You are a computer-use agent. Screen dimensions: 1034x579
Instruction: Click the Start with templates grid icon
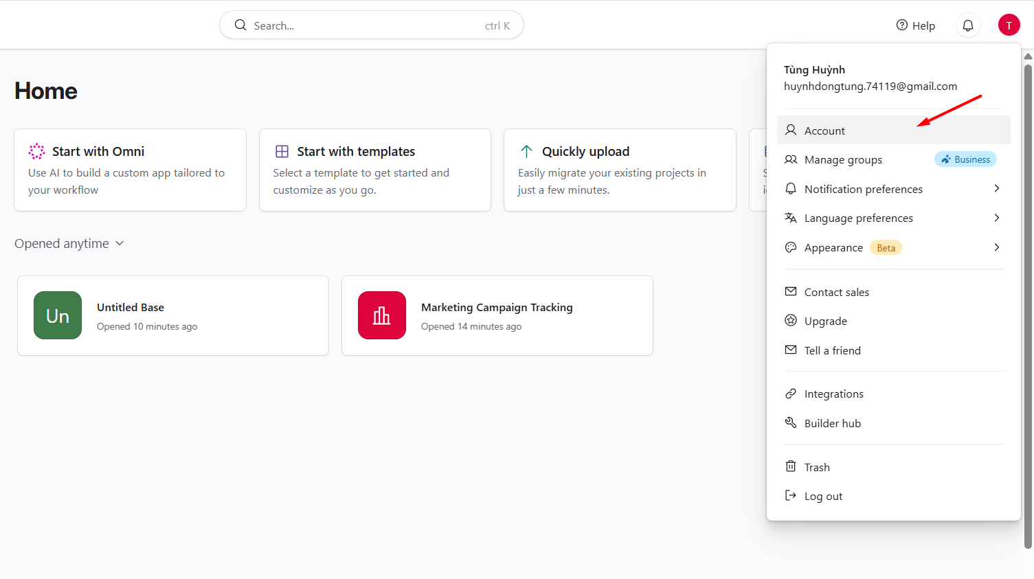point(281,150)
